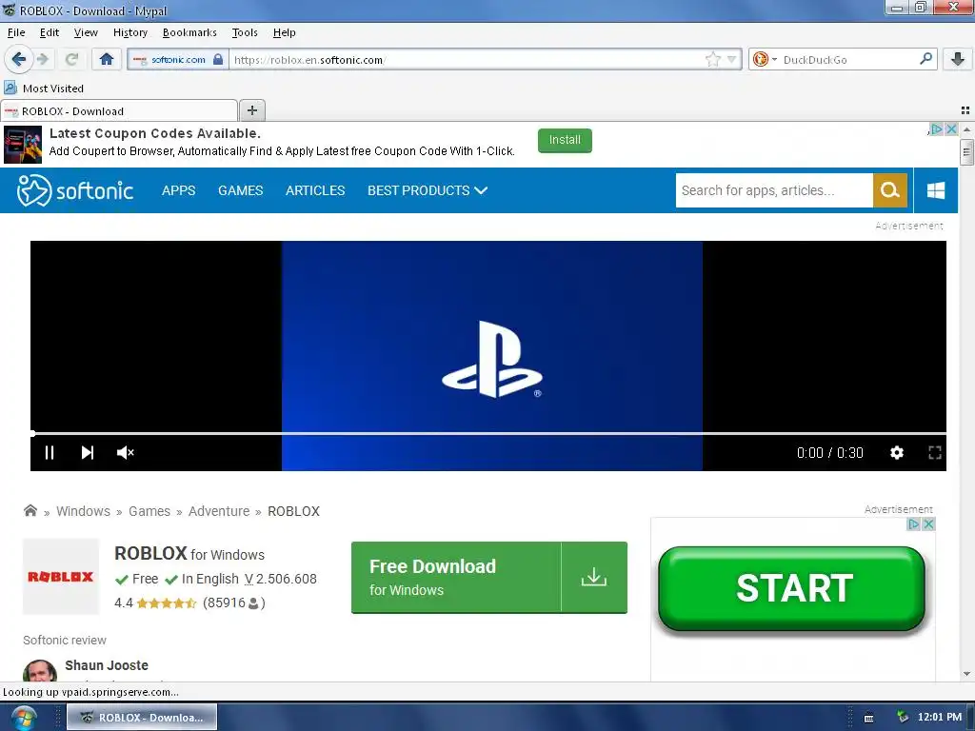Click the browser forward arrow

click(x=43, y=59)
